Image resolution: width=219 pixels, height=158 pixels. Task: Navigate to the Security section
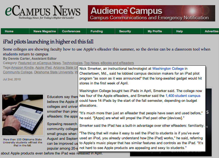pos(125,31)
